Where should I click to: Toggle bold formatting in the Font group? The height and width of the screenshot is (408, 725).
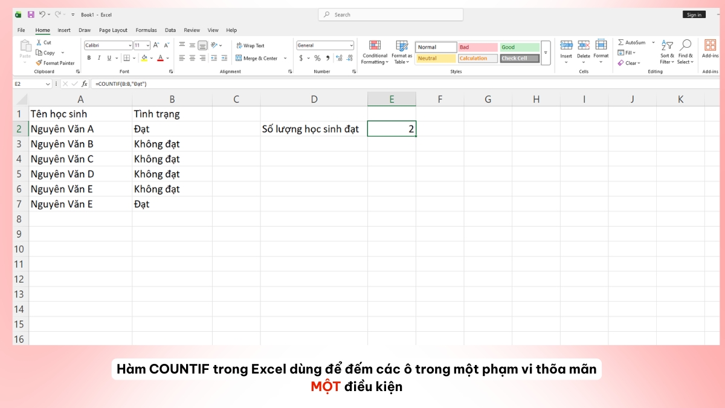point(88,57)
